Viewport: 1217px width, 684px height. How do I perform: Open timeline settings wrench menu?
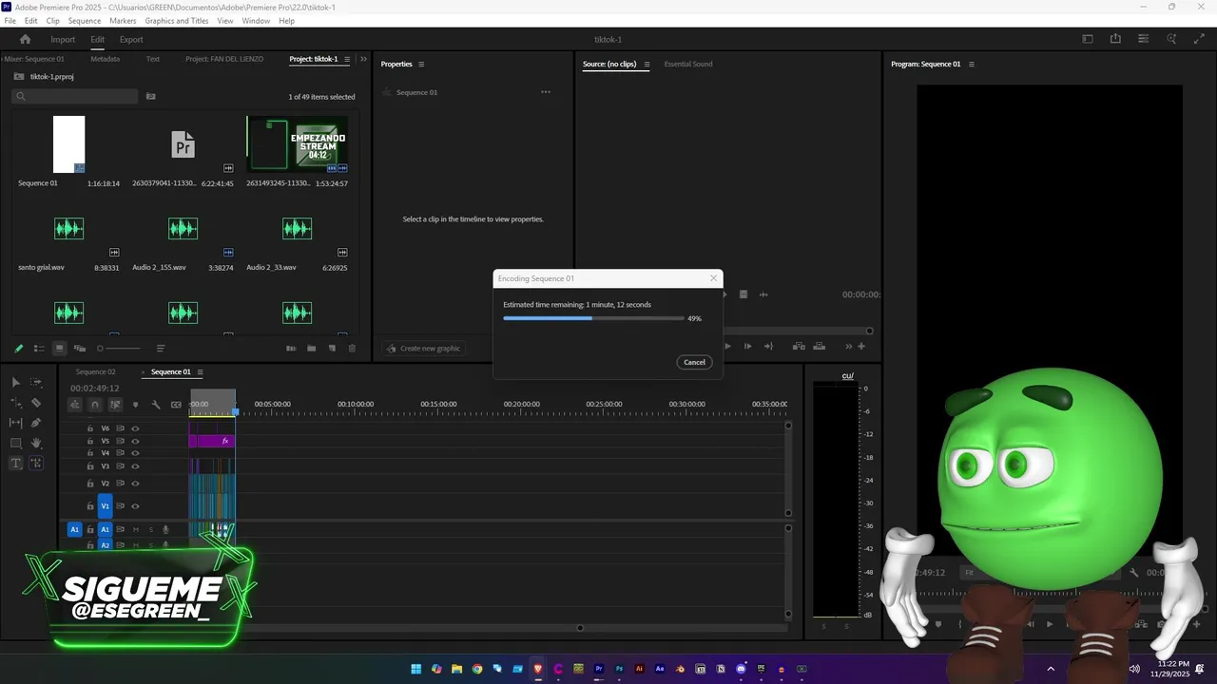pos(156,405)
